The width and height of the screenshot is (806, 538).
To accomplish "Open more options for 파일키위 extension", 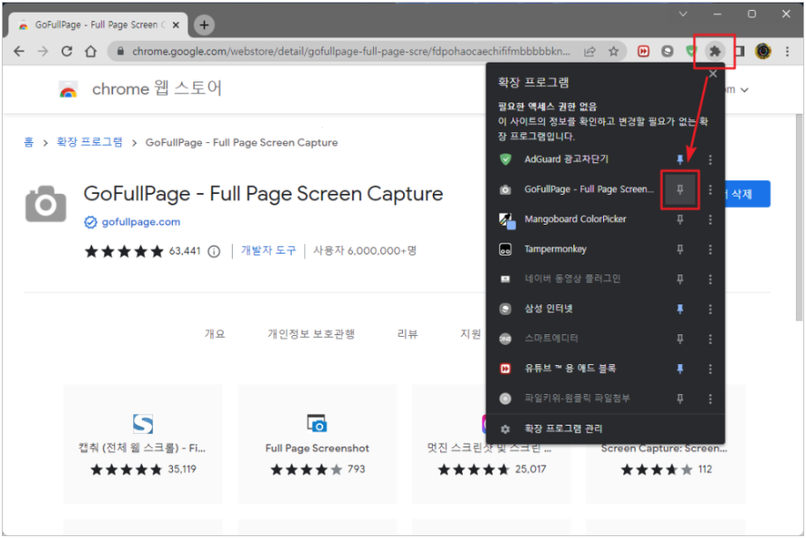I will [710, 399].
